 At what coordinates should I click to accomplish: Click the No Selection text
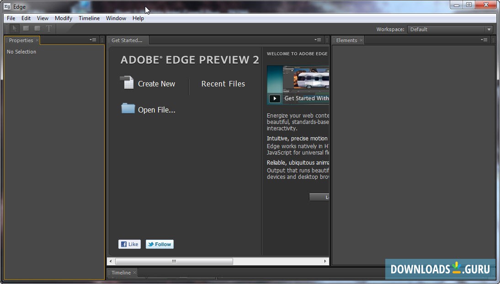21,52
